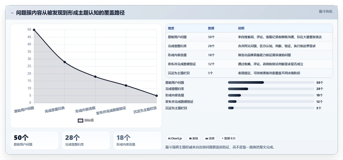Screen dimensions: 343x160
Task: Click the chart data point at value 50
Action: (x=34, y=30)
